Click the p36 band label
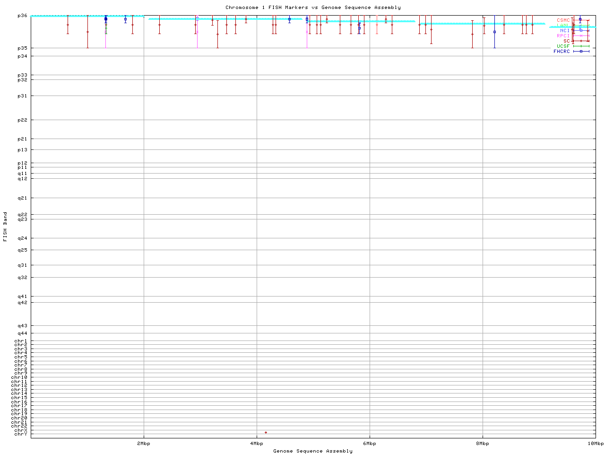605x454 pixels. (x=22, y=16)
